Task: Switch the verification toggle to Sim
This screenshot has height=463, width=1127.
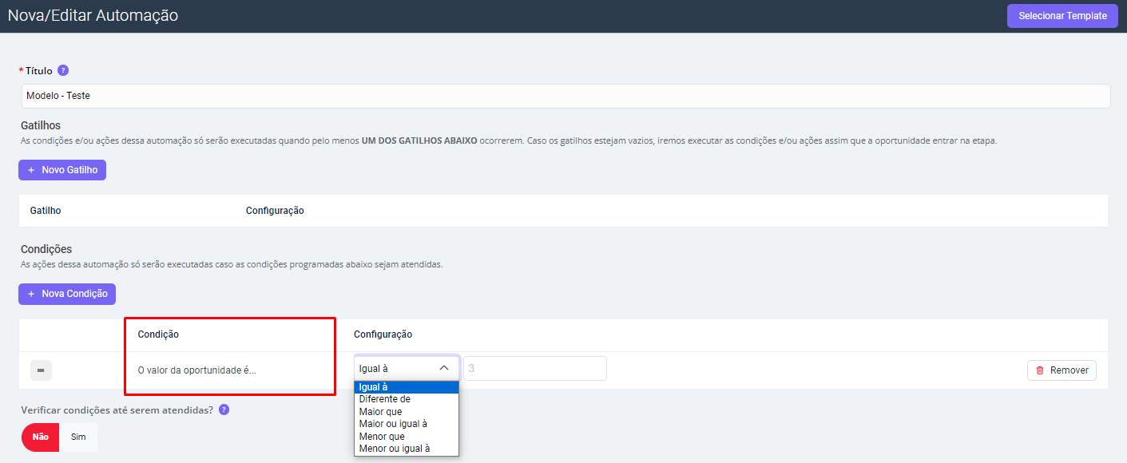Action: pos(78,437)
